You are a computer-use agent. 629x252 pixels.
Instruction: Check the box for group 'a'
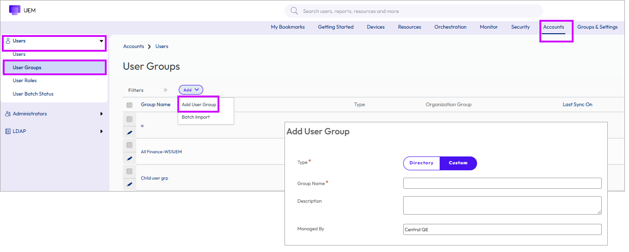129,119
